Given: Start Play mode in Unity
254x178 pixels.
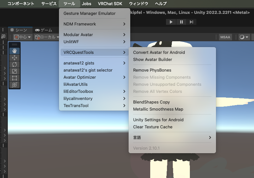Looking at the screenshot, I should click(x=171, y=22).
